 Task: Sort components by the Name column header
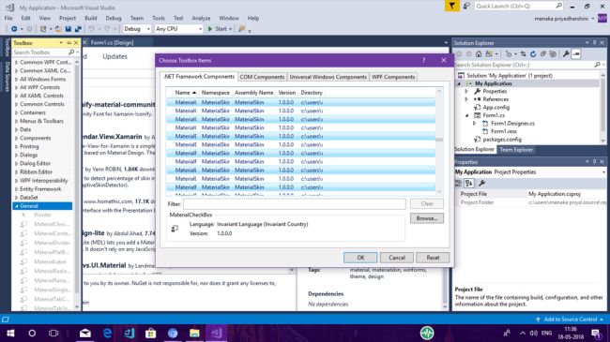185,93
